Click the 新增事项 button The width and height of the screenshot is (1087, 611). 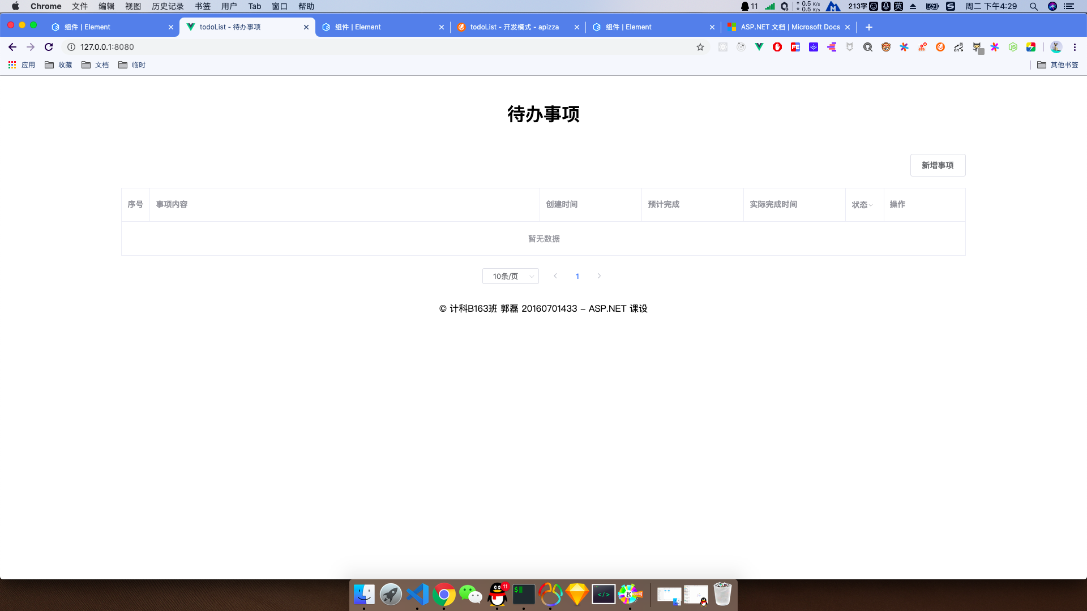point(938,165)
